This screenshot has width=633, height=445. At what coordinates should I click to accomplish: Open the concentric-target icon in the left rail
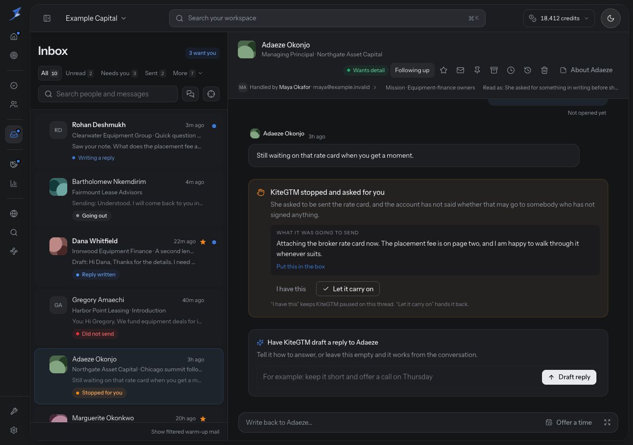click(14, 55)
